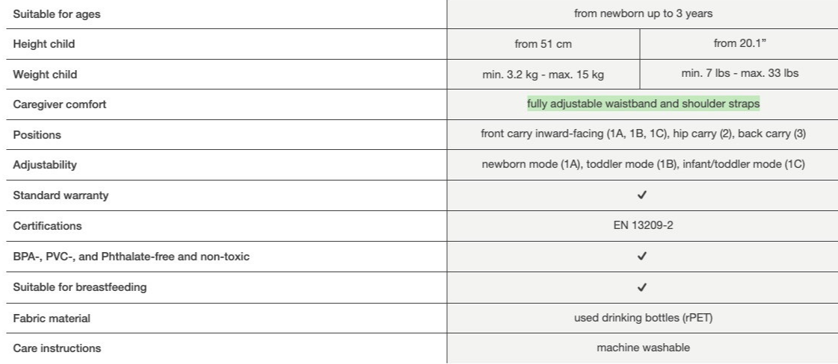This screenshot has height=364, width=838.
Task: Click the Standard warranty checkmark
Action: point(642,195)
